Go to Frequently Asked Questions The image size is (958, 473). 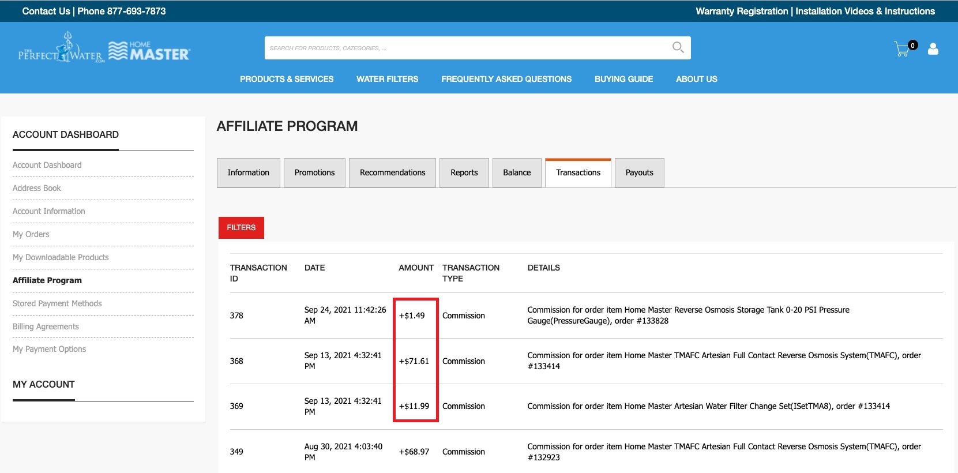coord(506,79)
